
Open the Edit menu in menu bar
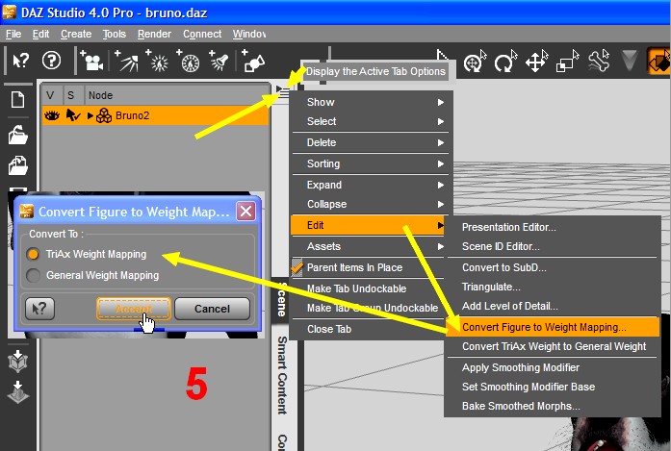(x=40, y=34)
